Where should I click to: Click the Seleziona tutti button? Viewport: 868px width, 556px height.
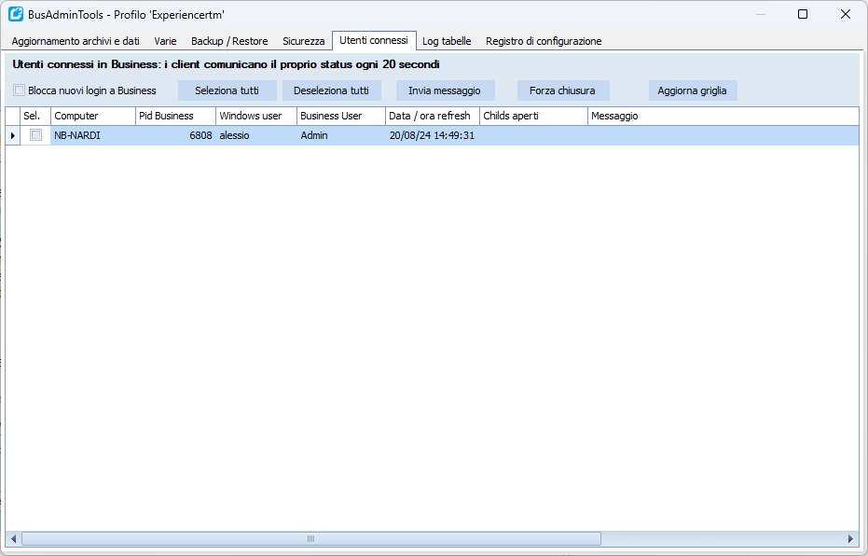[x=227, y=90]
